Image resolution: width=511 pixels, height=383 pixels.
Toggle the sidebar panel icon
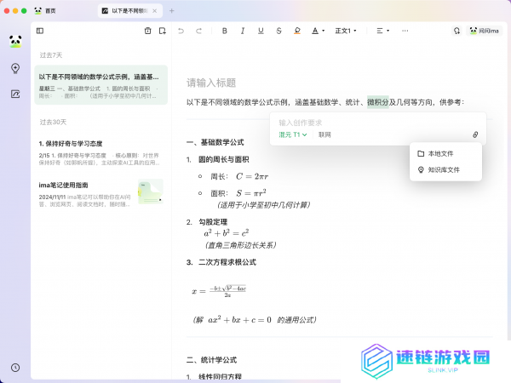coord(40,31)
